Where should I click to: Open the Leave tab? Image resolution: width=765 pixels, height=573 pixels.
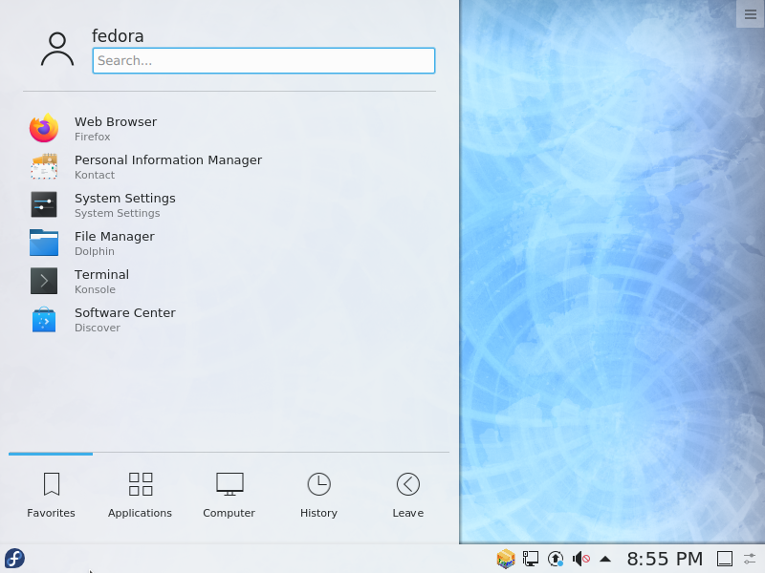point(408,496)
